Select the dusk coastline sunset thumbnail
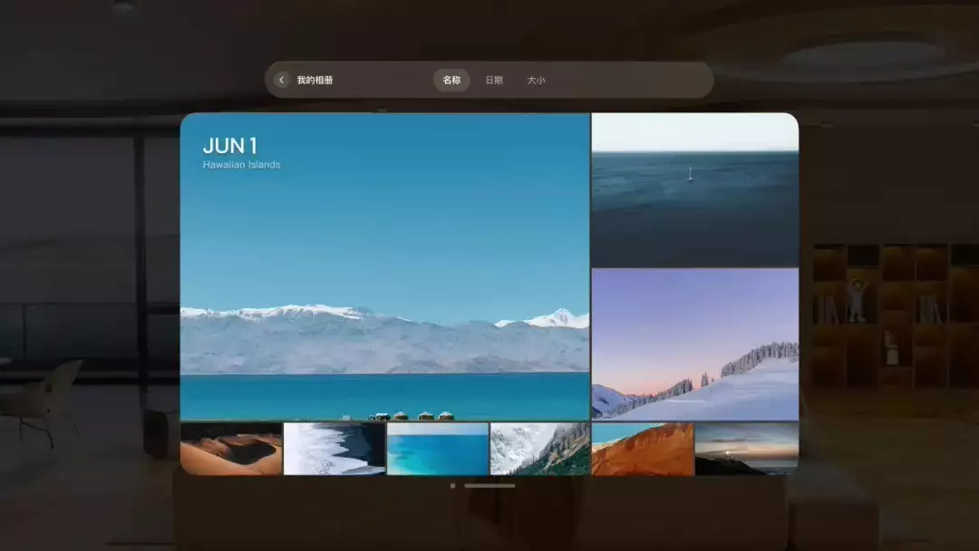 point(747,449)
